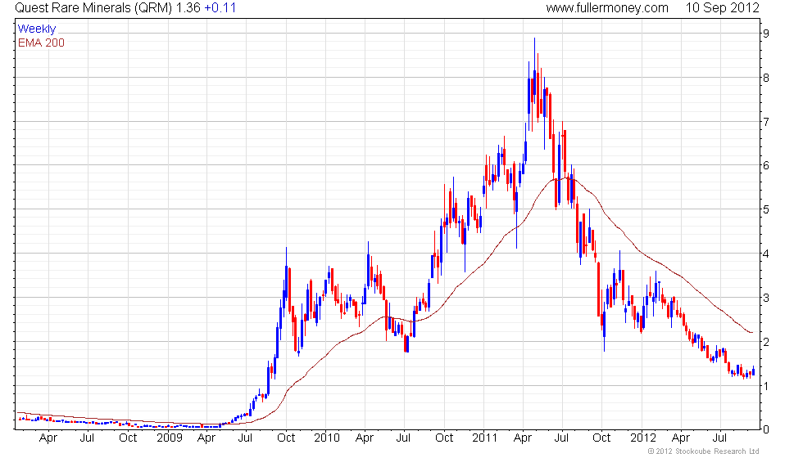Select the Weekly legend label
The height and width of the screenshot is (458, 803).
coord(37,29)
